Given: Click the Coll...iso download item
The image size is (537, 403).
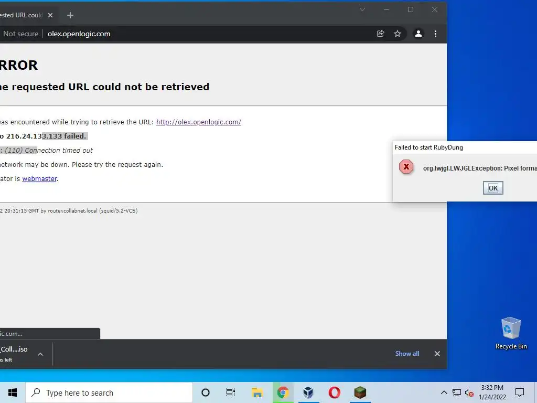Looking at the screenshot, I should pyautogui.click(x=14, y=354).
